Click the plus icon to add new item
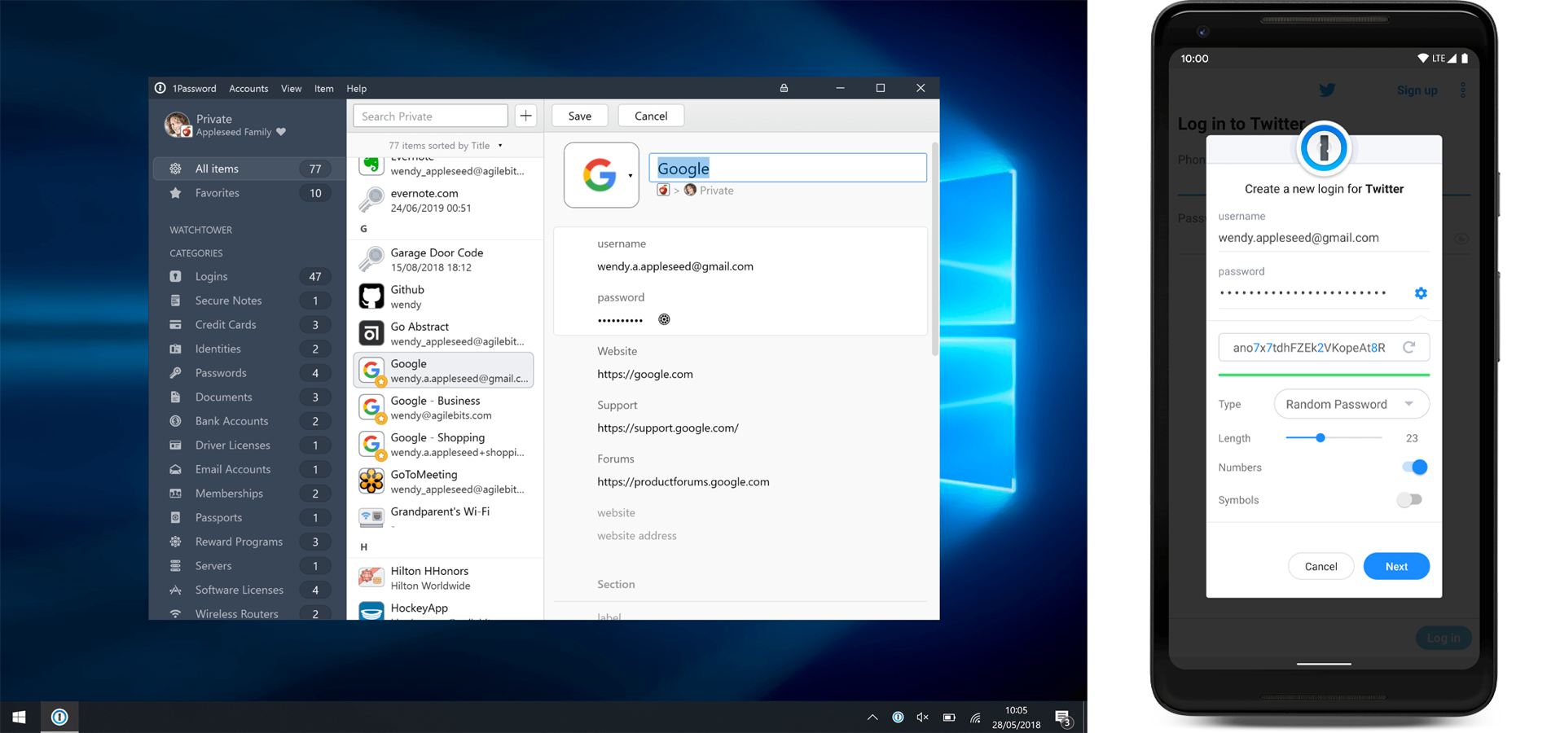Image resolution: width=1560 pixels, height=733 pixels. 526,116
